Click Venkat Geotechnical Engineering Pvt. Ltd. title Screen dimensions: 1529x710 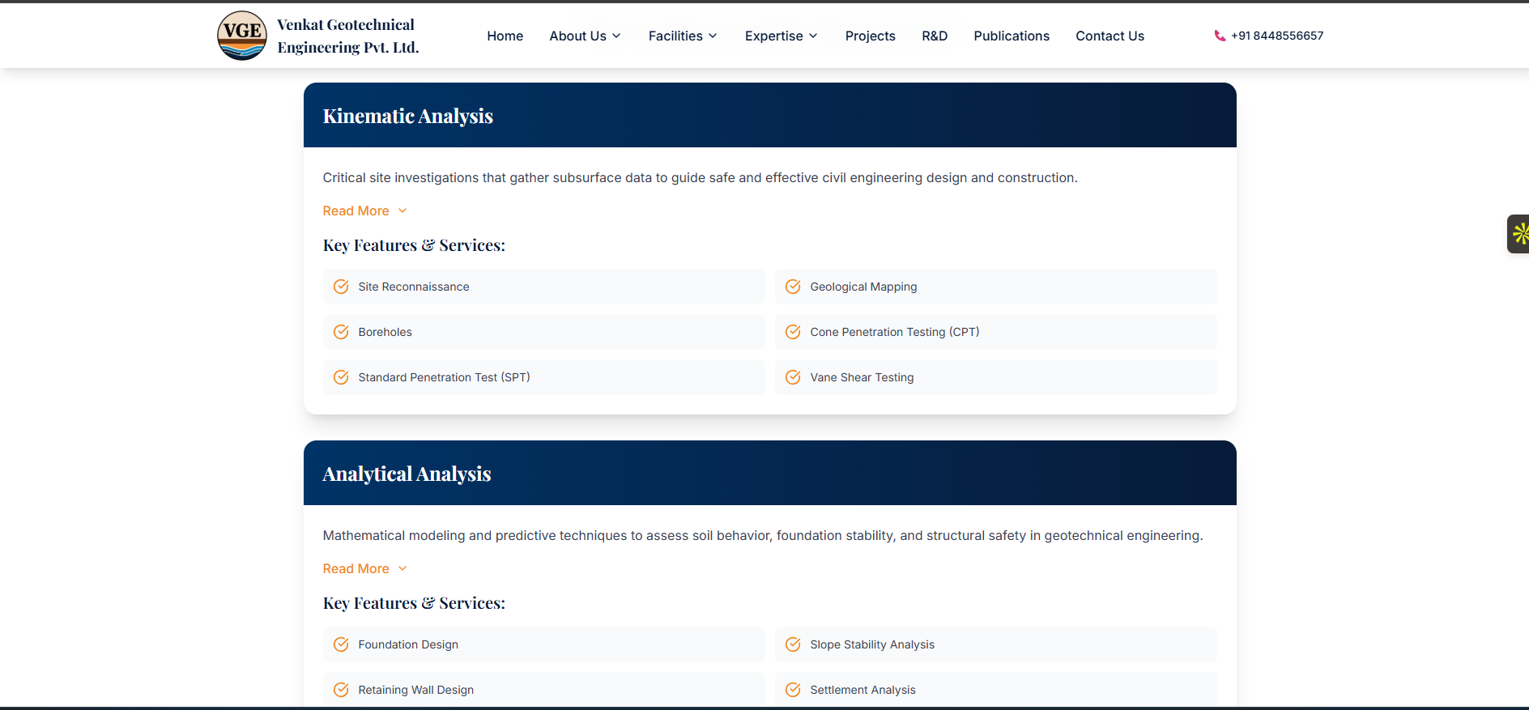click(348, 36)
